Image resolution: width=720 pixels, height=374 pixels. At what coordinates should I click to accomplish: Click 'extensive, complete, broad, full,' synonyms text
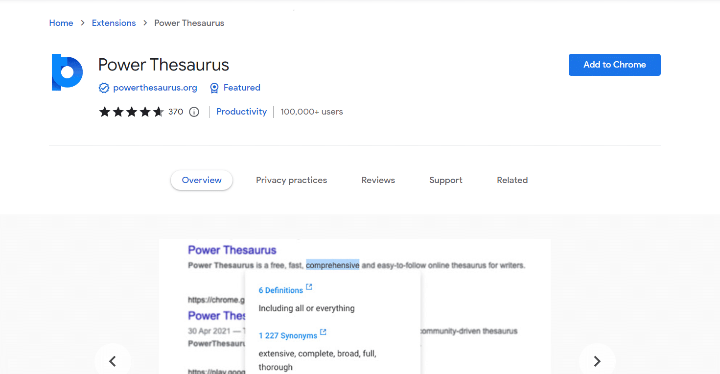[x=318, y=353]
